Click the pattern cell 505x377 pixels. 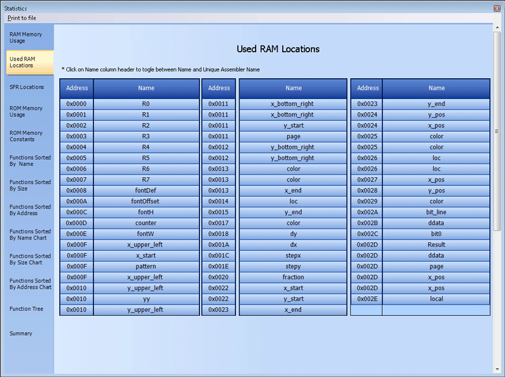pyautogui.click(x=146, y=266)
